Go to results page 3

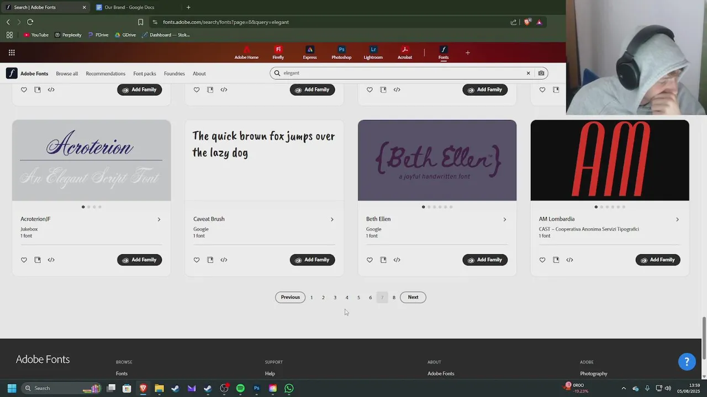coord(335,298)
